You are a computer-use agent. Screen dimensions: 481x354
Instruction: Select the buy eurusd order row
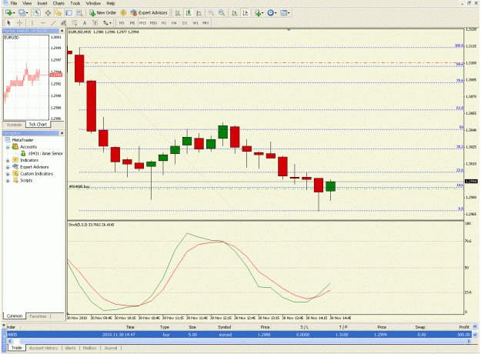point(239,334)
